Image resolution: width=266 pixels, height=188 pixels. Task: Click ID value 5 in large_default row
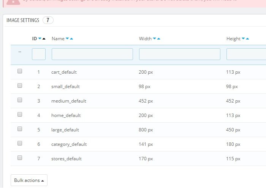click(x=39, y=130)
